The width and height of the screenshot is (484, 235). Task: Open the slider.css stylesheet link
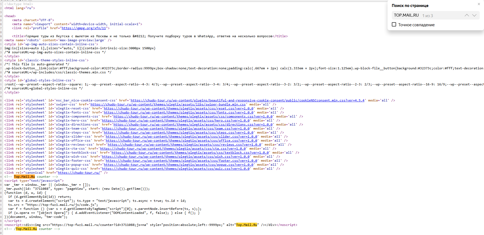181,137
